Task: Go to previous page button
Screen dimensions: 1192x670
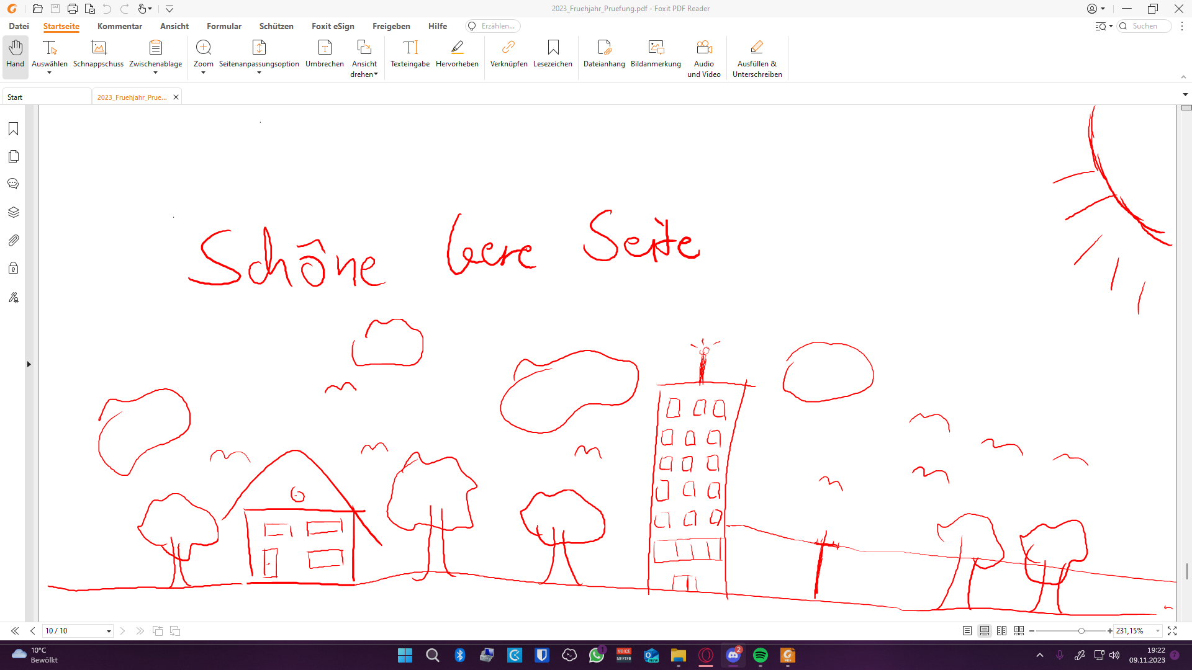Action: coord(33,631)
